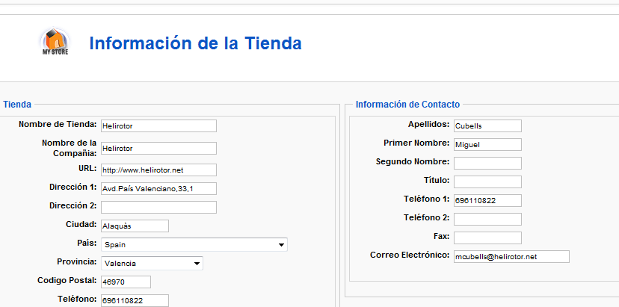Screen dimensions: 619x307
Task: Click the Nombre de la Compañía label
Action: [69, 148]
